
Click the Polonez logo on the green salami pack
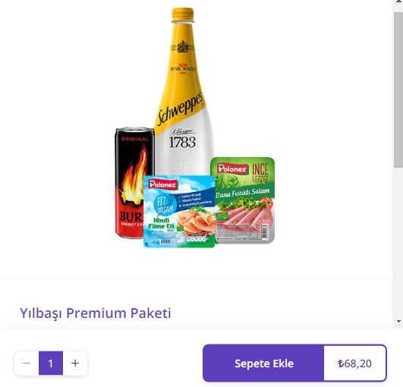(x=232, y=168)
